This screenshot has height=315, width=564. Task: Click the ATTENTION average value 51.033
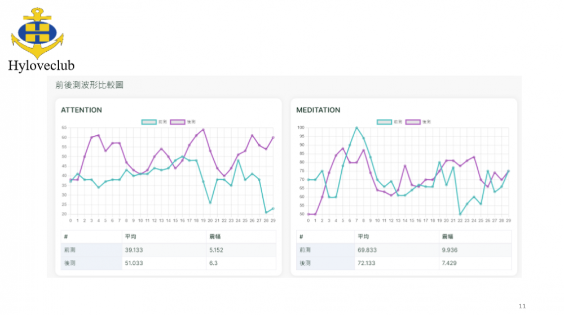[x=136, y=263]
